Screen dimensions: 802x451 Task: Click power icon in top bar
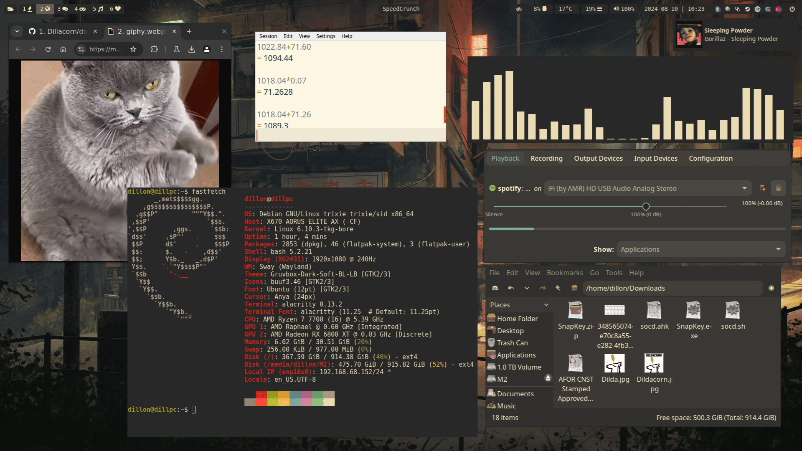coord(792,9)
